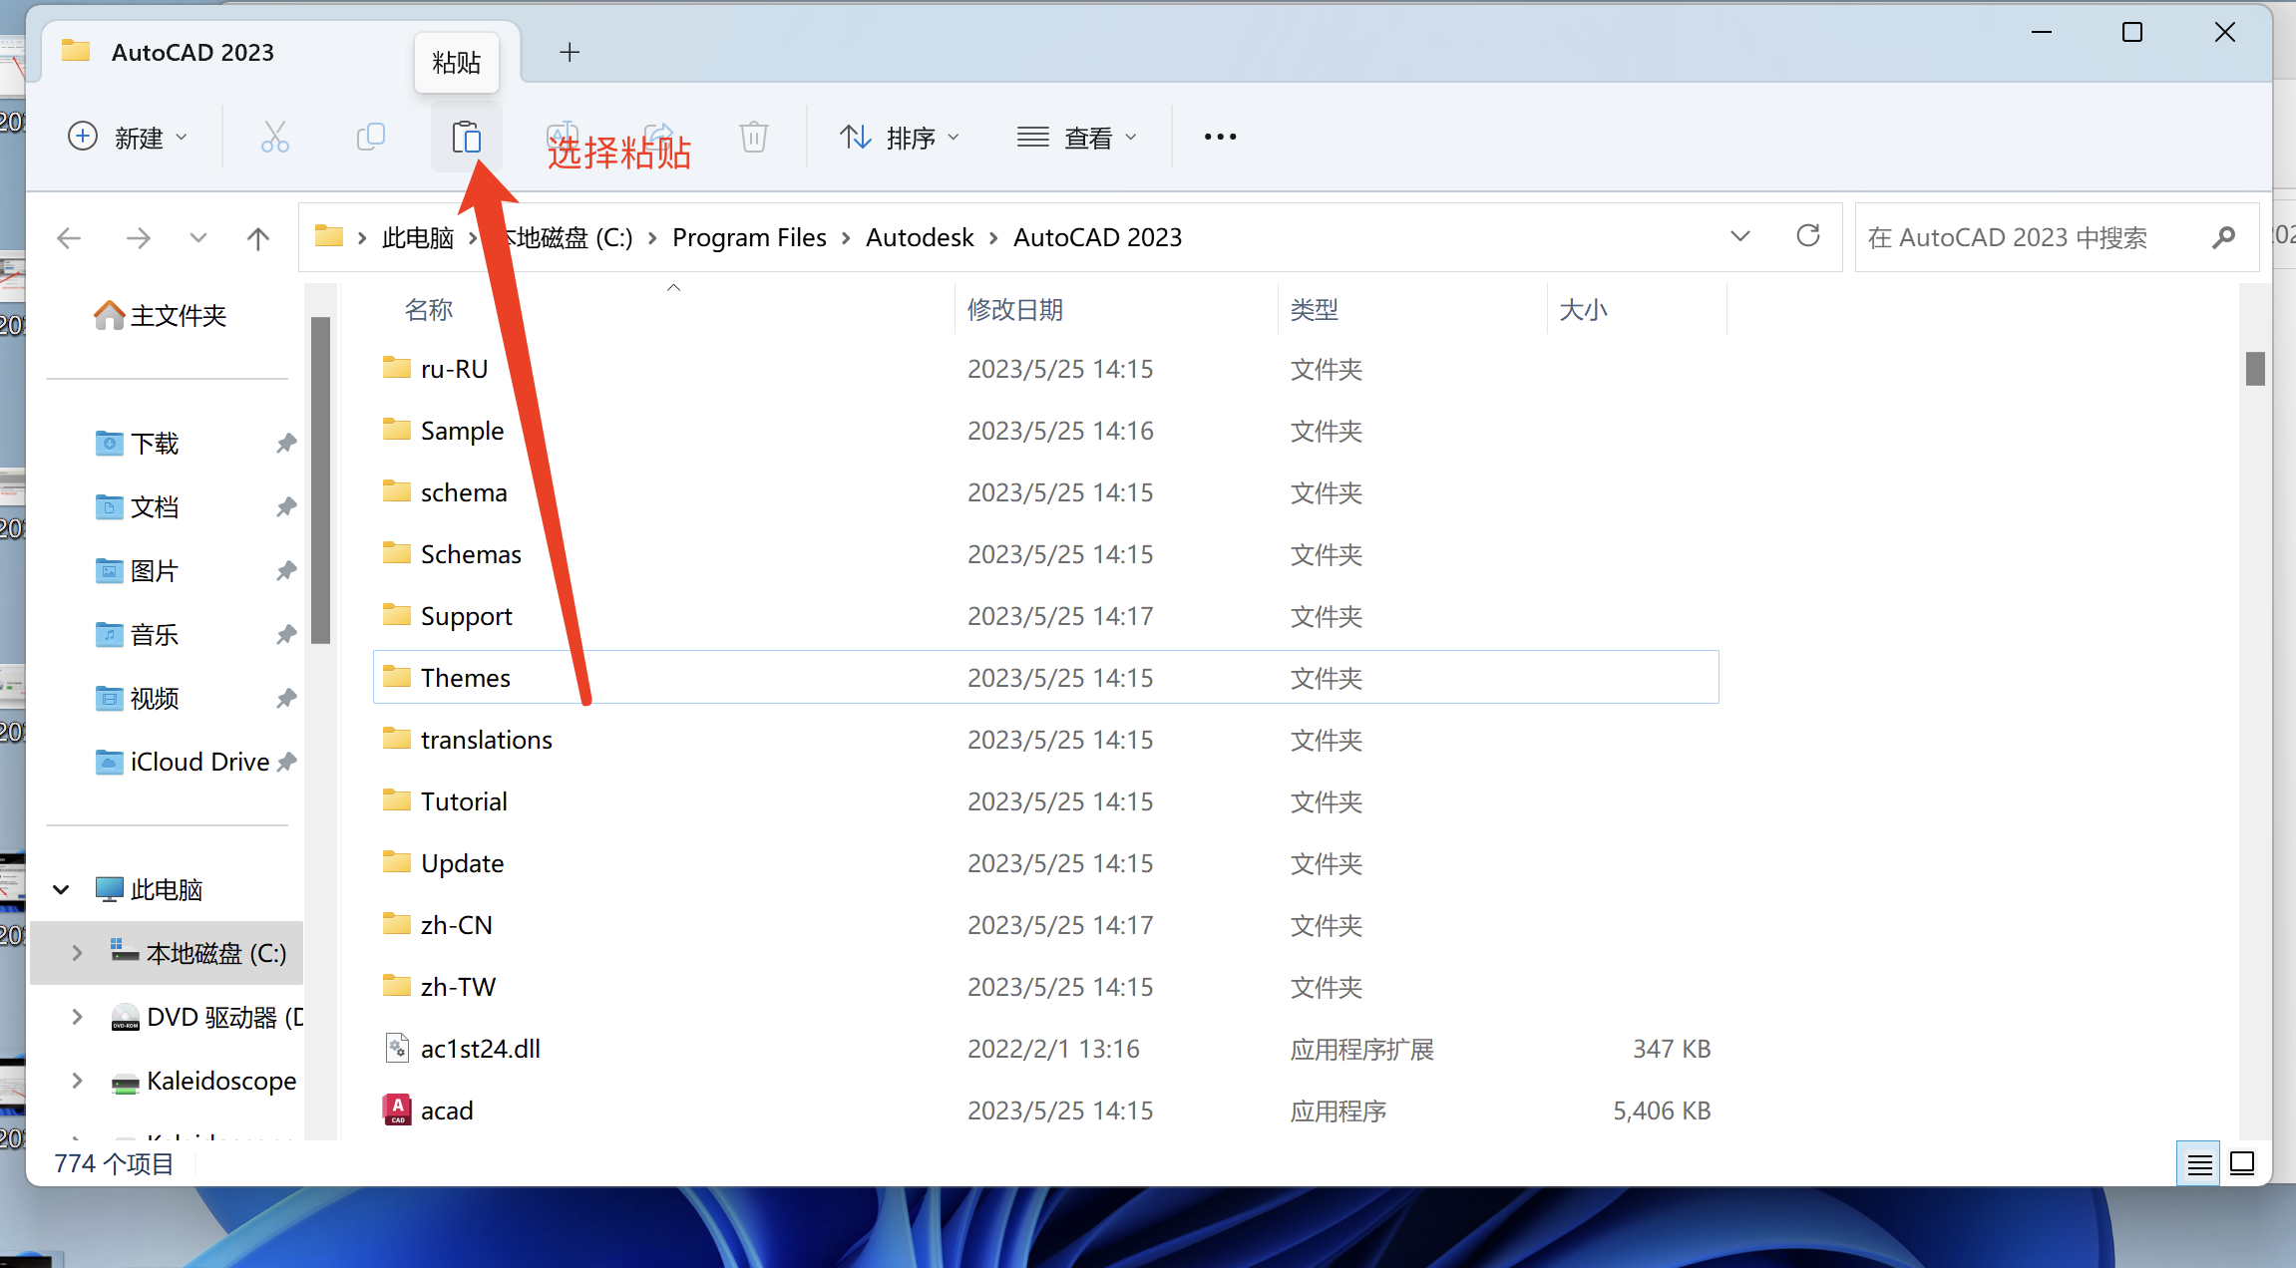Select the zh-TW folder icon
The image size is (2296, 1268).
pyautogui.click(x=397, y=986)
